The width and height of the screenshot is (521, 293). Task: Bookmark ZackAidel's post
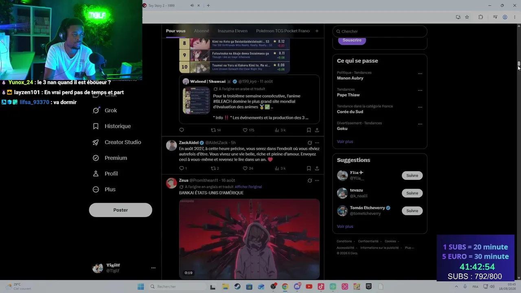[x=309, y=168]
